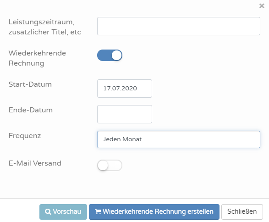Click the Schließen button
This screenshot has height=222, width=269.
point(242,212)
